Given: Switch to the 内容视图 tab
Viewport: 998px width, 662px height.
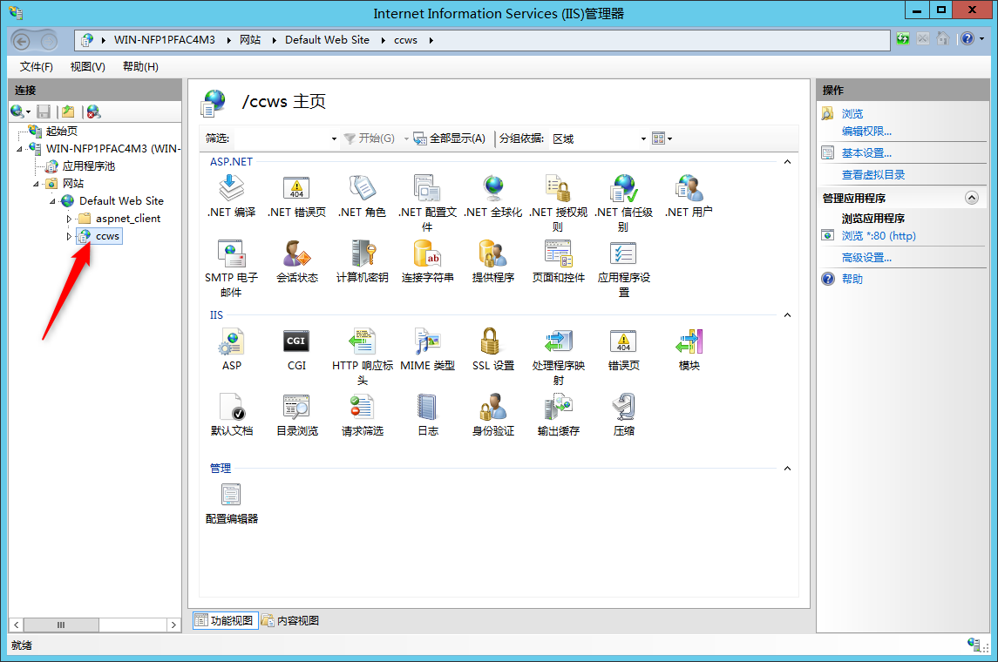Looking at the screenshot, I should (x=291, y=621).
